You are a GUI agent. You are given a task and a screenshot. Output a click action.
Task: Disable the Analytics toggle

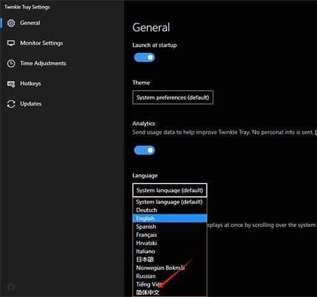coord(145,150)
